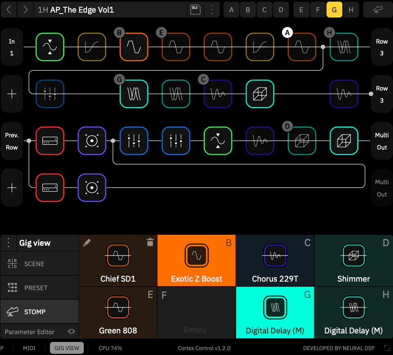Select preset slot A at the top
The height and width of the screenshot is (355, 393).
click(x=231, y=9)
